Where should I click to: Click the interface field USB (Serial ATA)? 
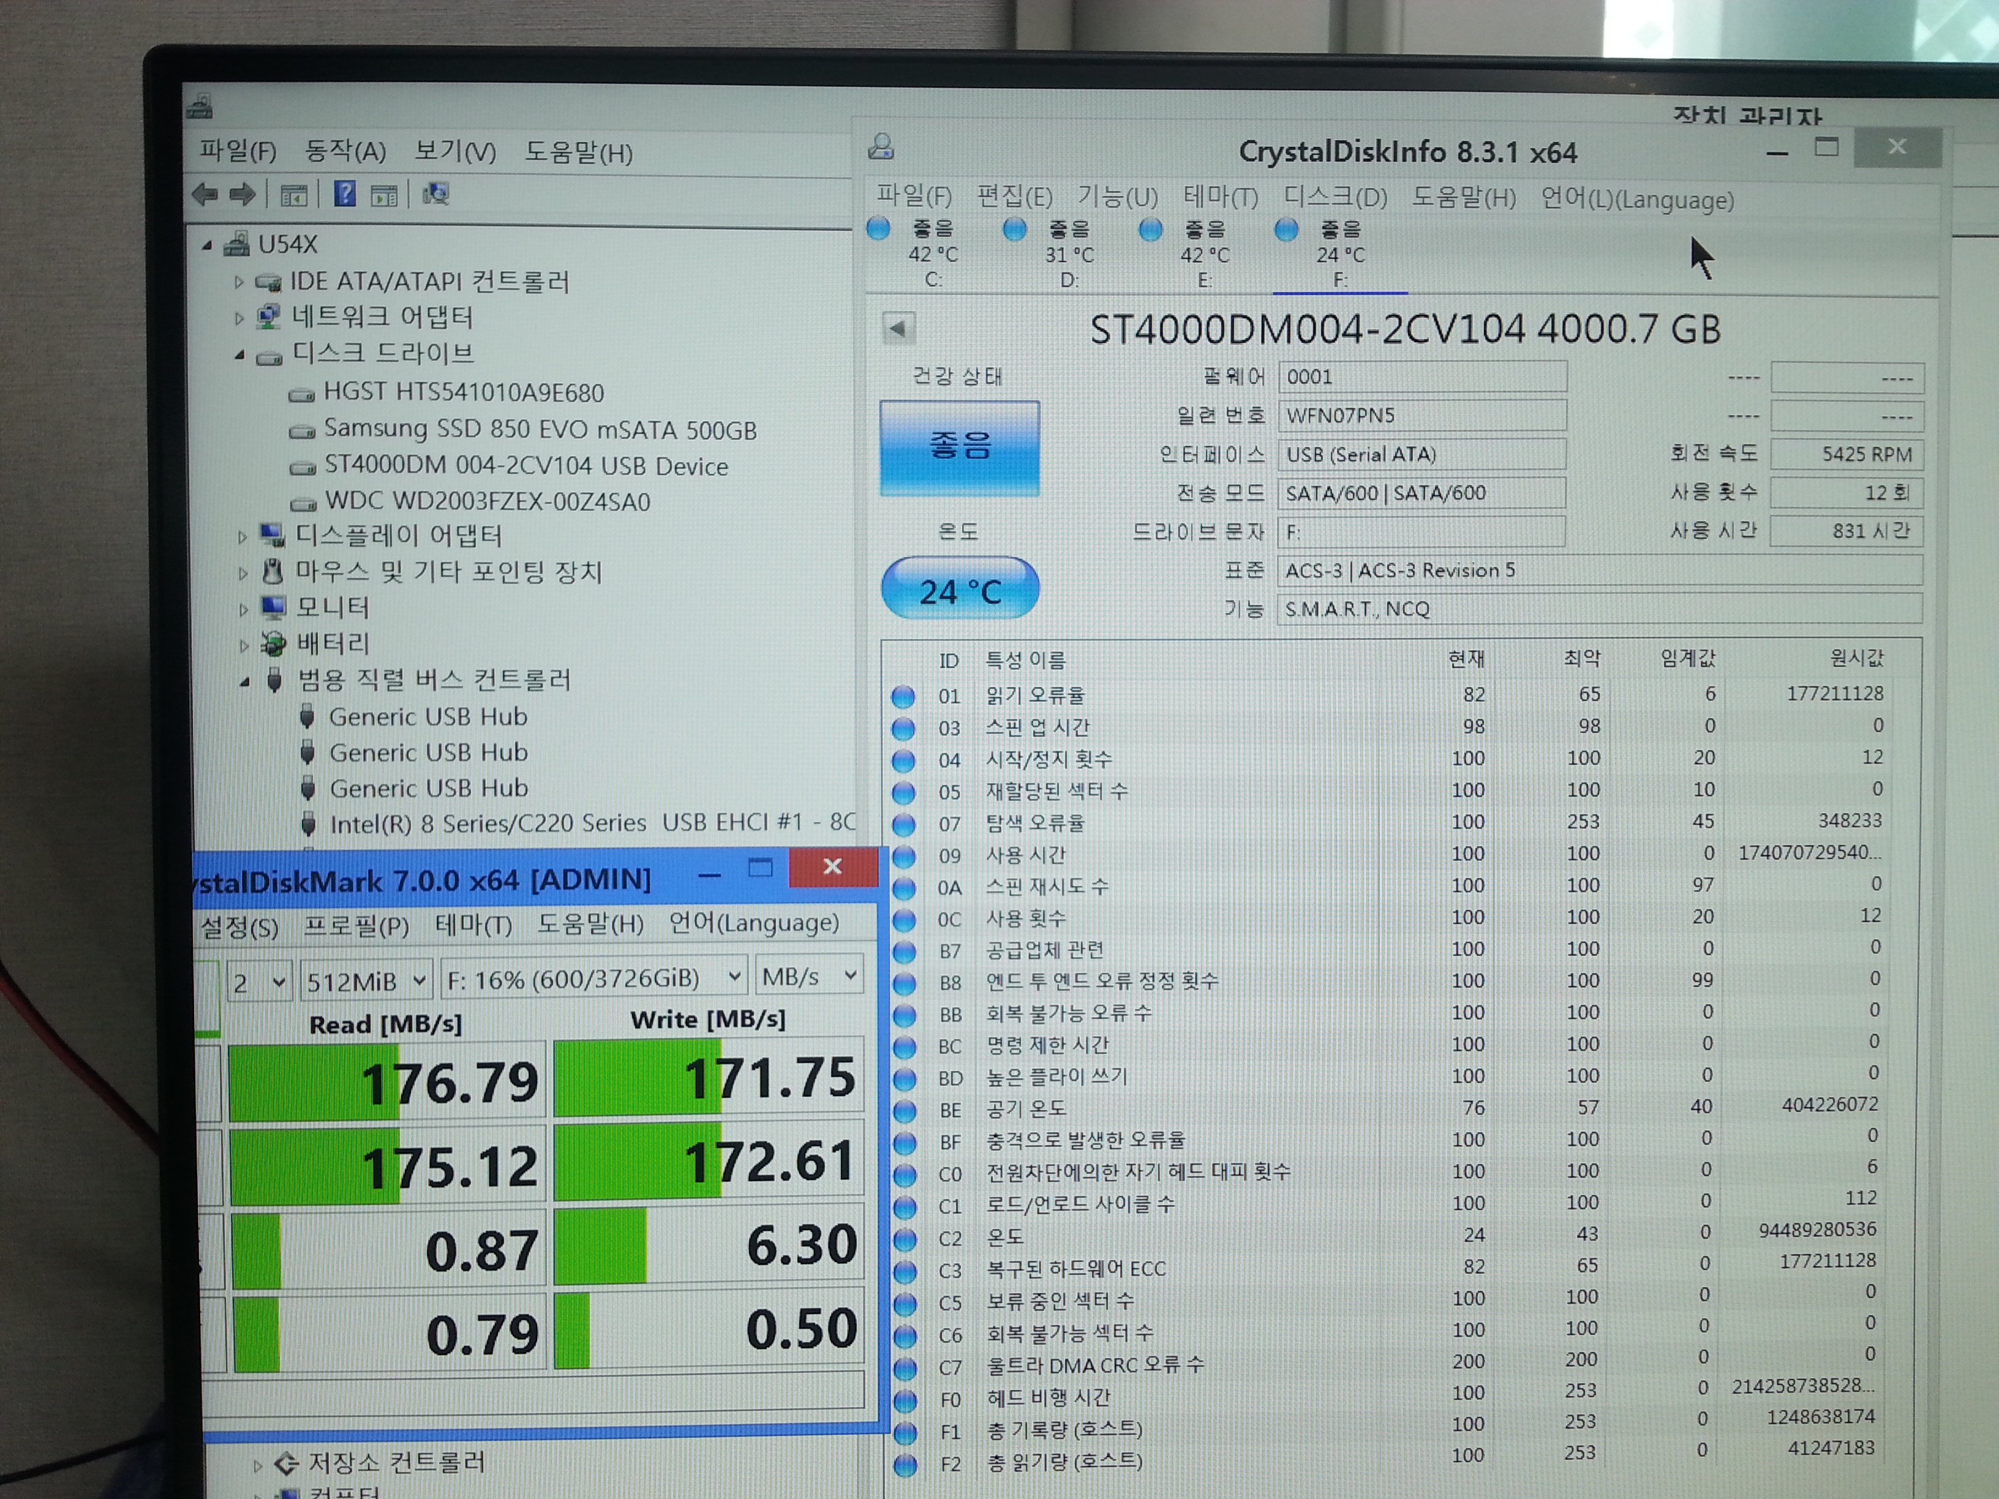[1421, 454]
